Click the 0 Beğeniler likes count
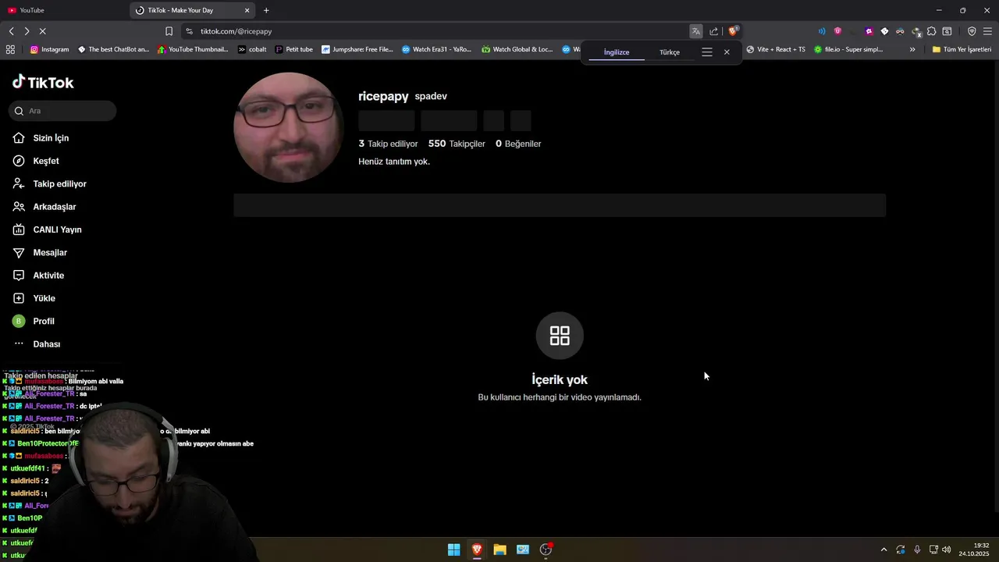The width and height of the screenshot is (999, 562). click(x=518, y=144)
